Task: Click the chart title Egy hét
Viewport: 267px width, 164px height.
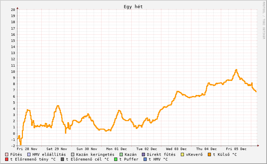Action: pyautogui.click(x=133, y=7)
